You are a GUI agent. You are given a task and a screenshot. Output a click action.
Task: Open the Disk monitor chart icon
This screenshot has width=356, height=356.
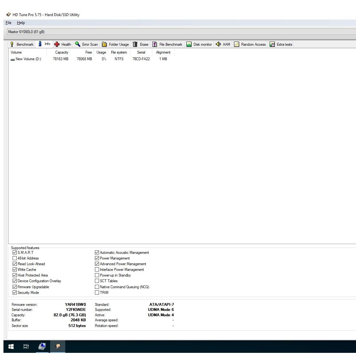pos(189,44)
